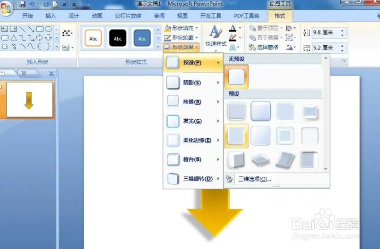Open the 审阅 tab
This screenshot has width=380, height=249.
pyautogui.click(x=159, y=16)
